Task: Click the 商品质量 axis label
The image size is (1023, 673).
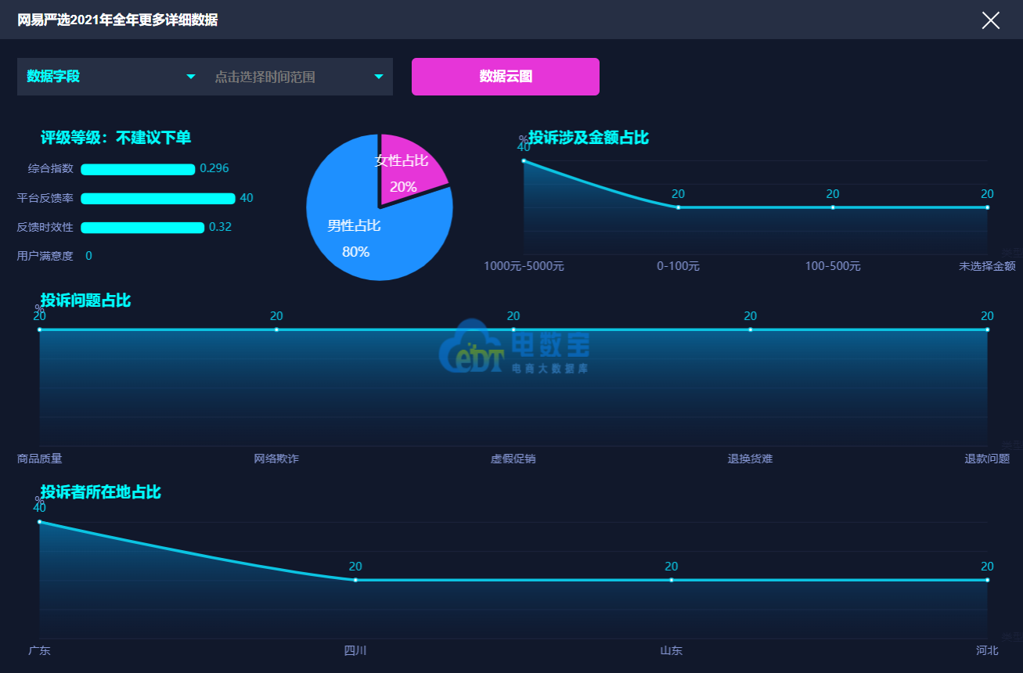Action: click(x=39, y=459)
